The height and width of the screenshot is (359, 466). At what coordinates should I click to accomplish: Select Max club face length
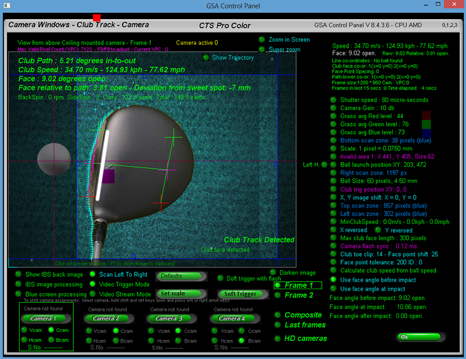tap(333, 238)
